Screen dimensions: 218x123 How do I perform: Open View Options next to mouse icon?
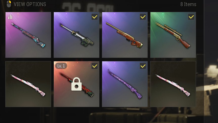click(x=30, y=4)
